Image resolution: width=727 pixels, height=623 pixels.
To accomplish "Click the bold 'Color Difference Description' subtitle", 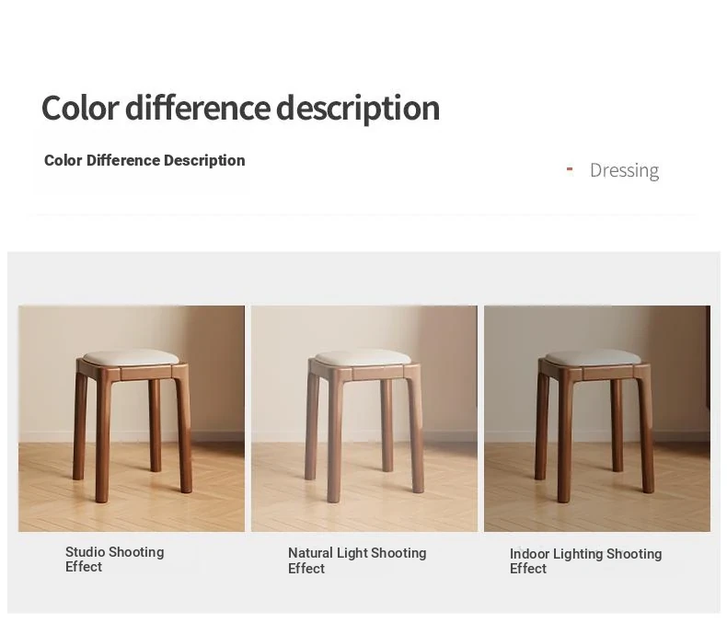I will click(144, 160).
